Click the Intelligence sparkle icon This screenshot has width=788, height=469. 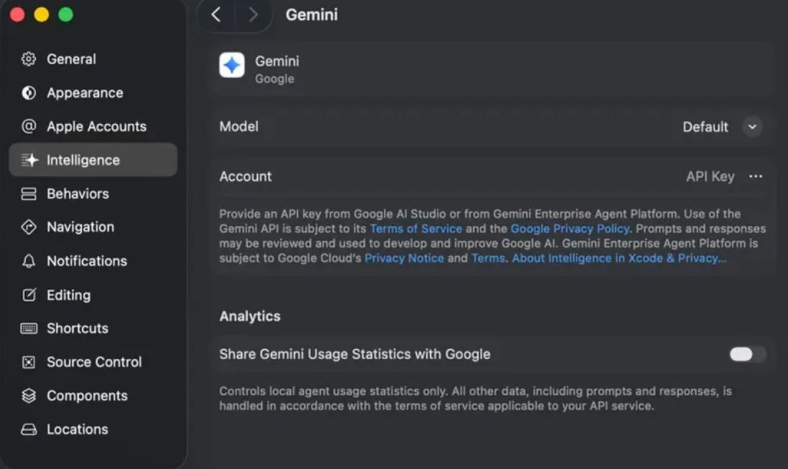point(30,160)
